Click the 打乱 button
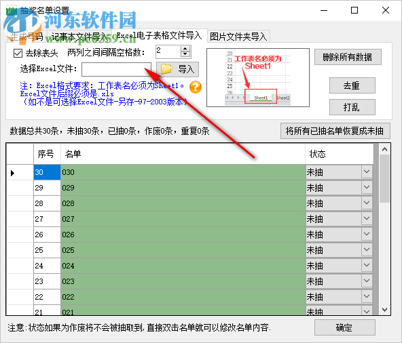Image resolution: width=402 pixels, height=343 pixels. (352, 107)
